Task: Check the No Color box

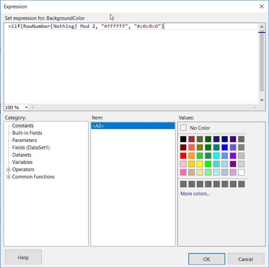Action: click(183, 128)
